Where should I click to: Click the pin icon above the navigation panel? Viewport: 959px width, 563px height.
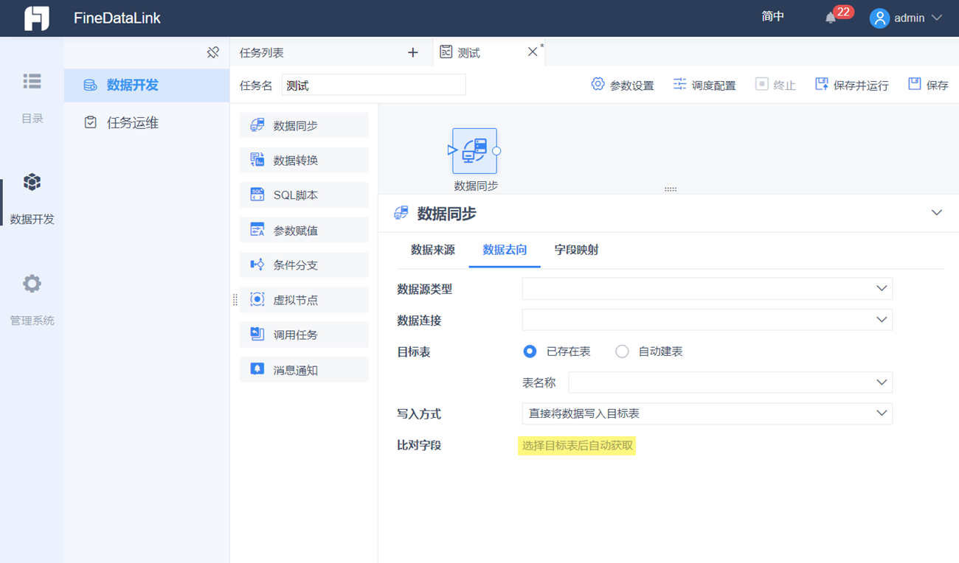[213, 52]
